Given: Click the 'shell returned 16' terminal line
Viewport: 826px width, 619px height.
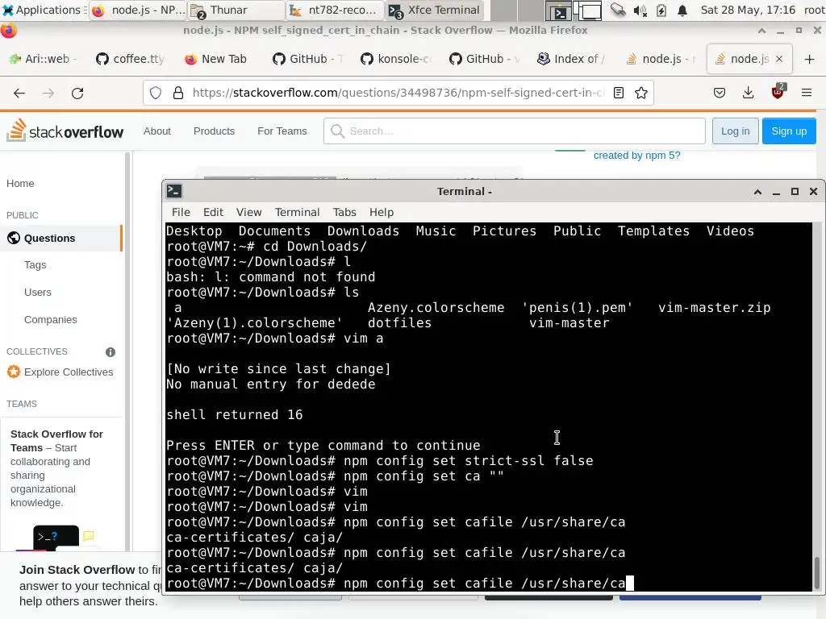Looking at the screenshot, I should (x=235, y=415).
